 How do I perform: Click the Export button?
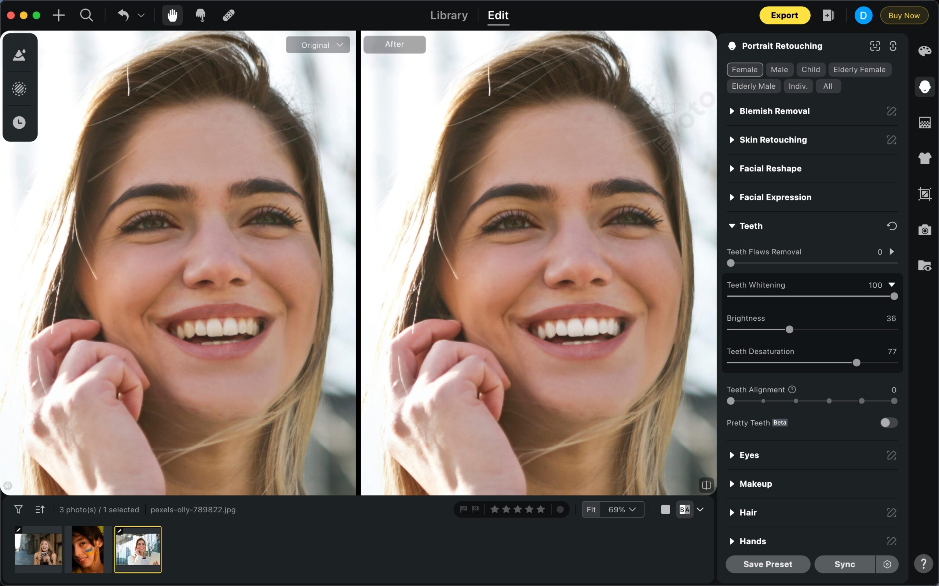(784, 15)
